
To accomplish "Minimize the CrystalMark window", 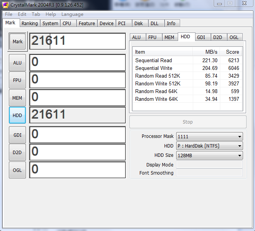I will coord(219,3).
